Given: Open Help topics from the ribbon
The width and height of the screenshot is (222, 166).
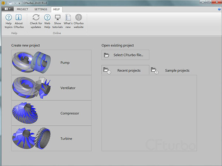Looking at the screenshot, I should [x=9, y=21].
